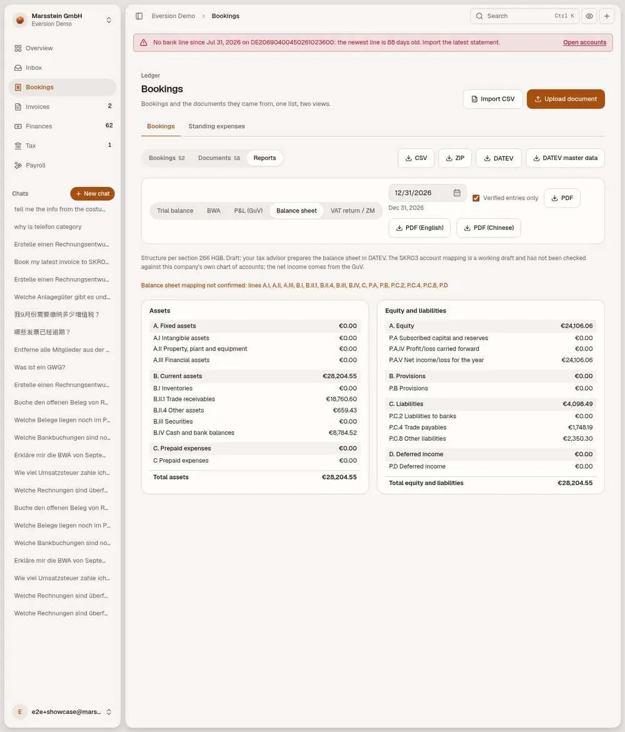This screenshot has height=732, width=625.
Task: Click B.IV Cash and bank balances row
Action: click(x=255, y=433)
